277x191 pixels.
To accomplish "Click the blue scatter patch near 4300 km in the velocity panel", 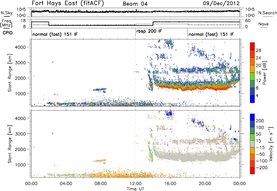I will (169, 113).
